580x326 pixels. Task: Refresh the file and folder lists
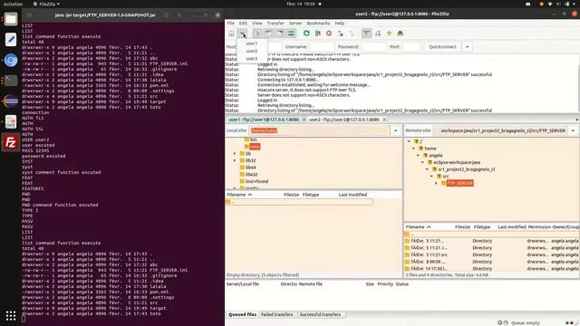[x=306, y=34]
